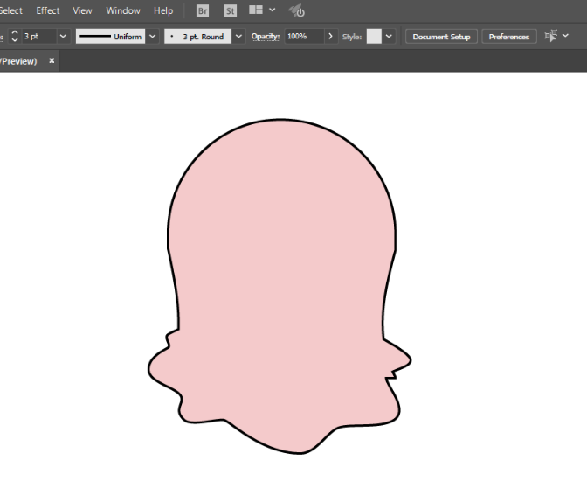
Task: Open Adobe Stock via the St icon
Action: coord(231,11)
